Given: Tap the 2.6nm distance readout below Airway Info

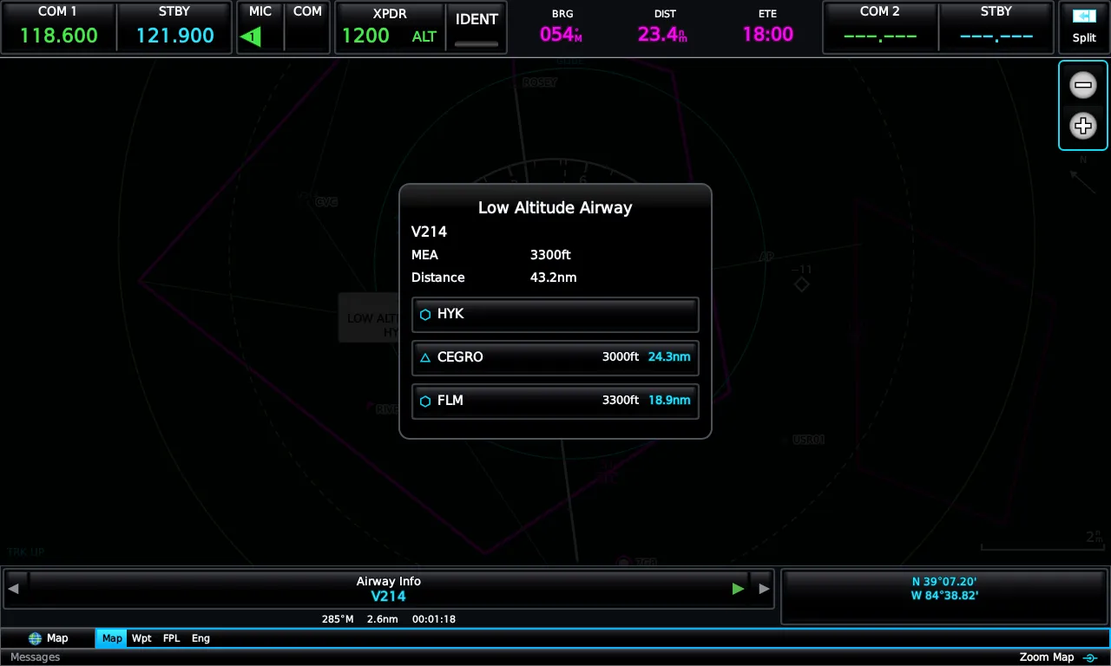Looking at the screenshot, I should [383, 619].
